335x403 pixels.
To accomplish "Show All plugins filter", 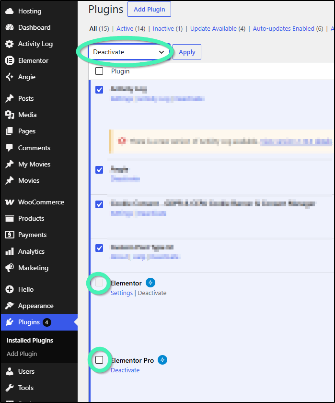I will click(93, 28).
